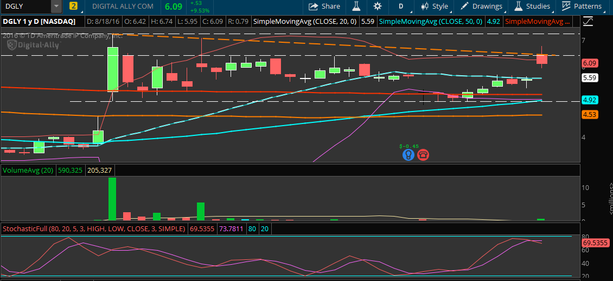Click the chart line icon at top right
Screen dimensions: 613x281
[x=588, y=22]
